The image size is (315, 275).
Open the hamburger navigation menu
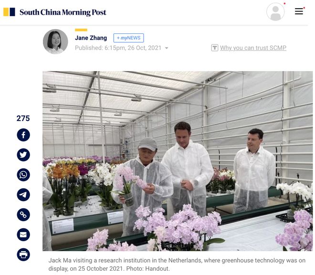pos(299,11)
